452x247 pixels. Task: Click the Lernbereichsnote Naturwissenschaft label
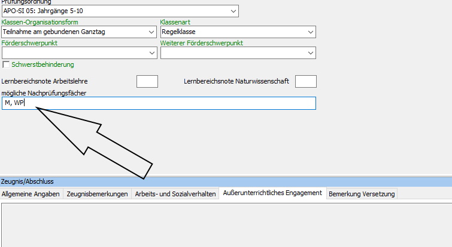pyautogui.click(x=236, y=81)
